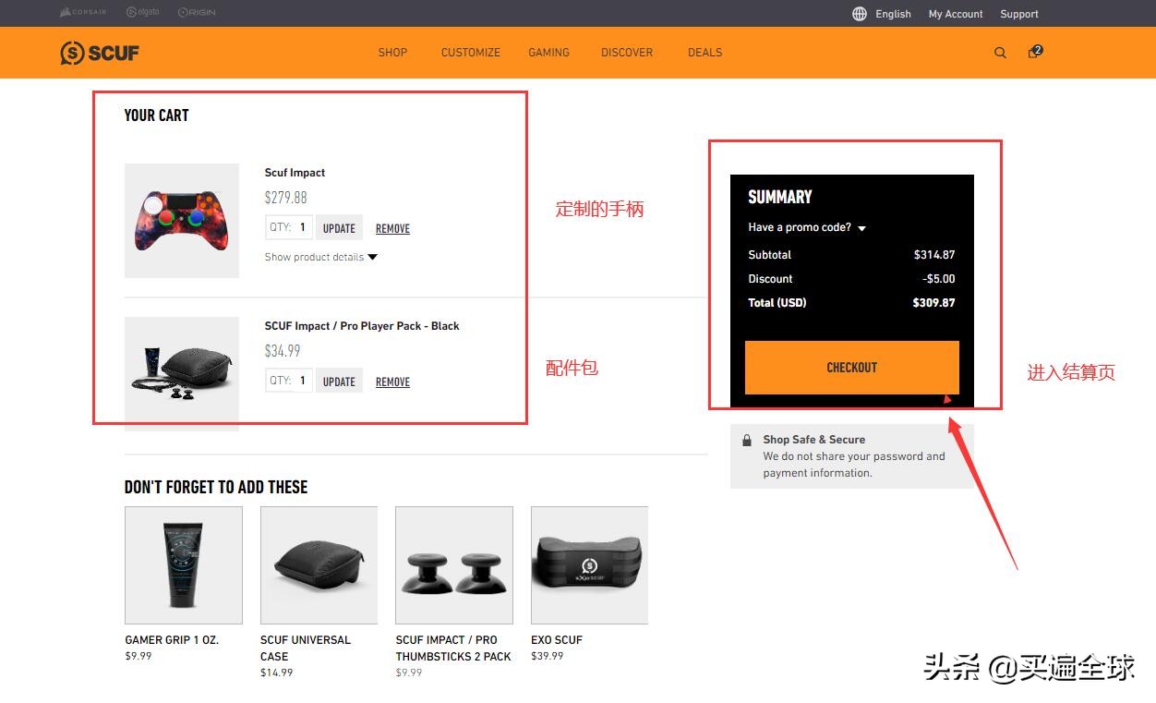Open EXO SCUF title link

coord(557,640)
